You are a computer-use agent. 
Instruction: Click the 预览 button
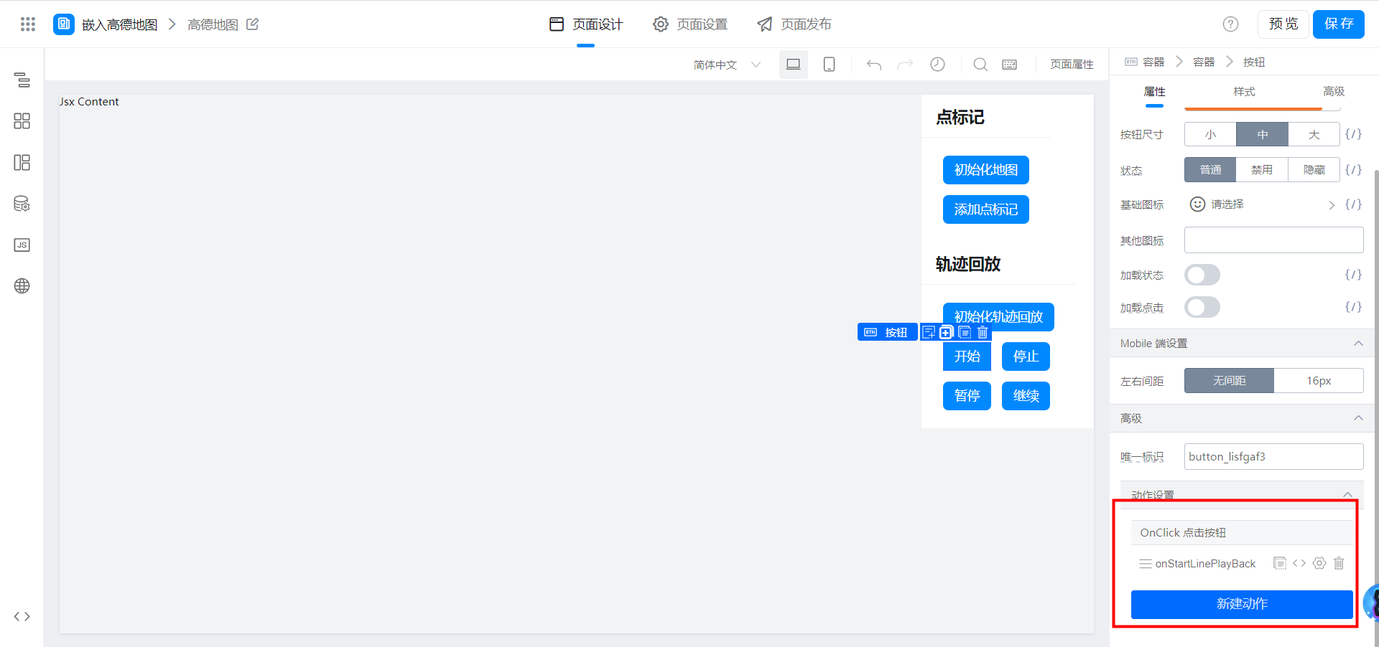click(x=1283, y=24)
